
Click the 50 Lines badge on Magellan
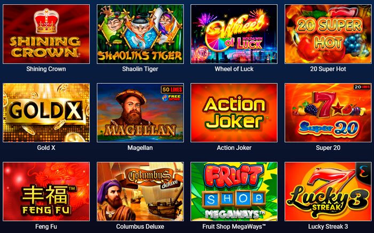pyautogui.click(x=172, y=90)
